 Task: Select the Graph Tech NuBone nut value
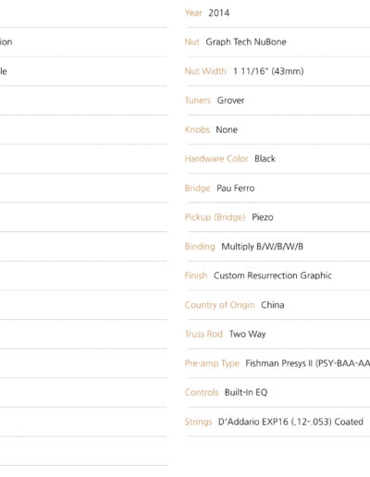click(x=246, y=42)
